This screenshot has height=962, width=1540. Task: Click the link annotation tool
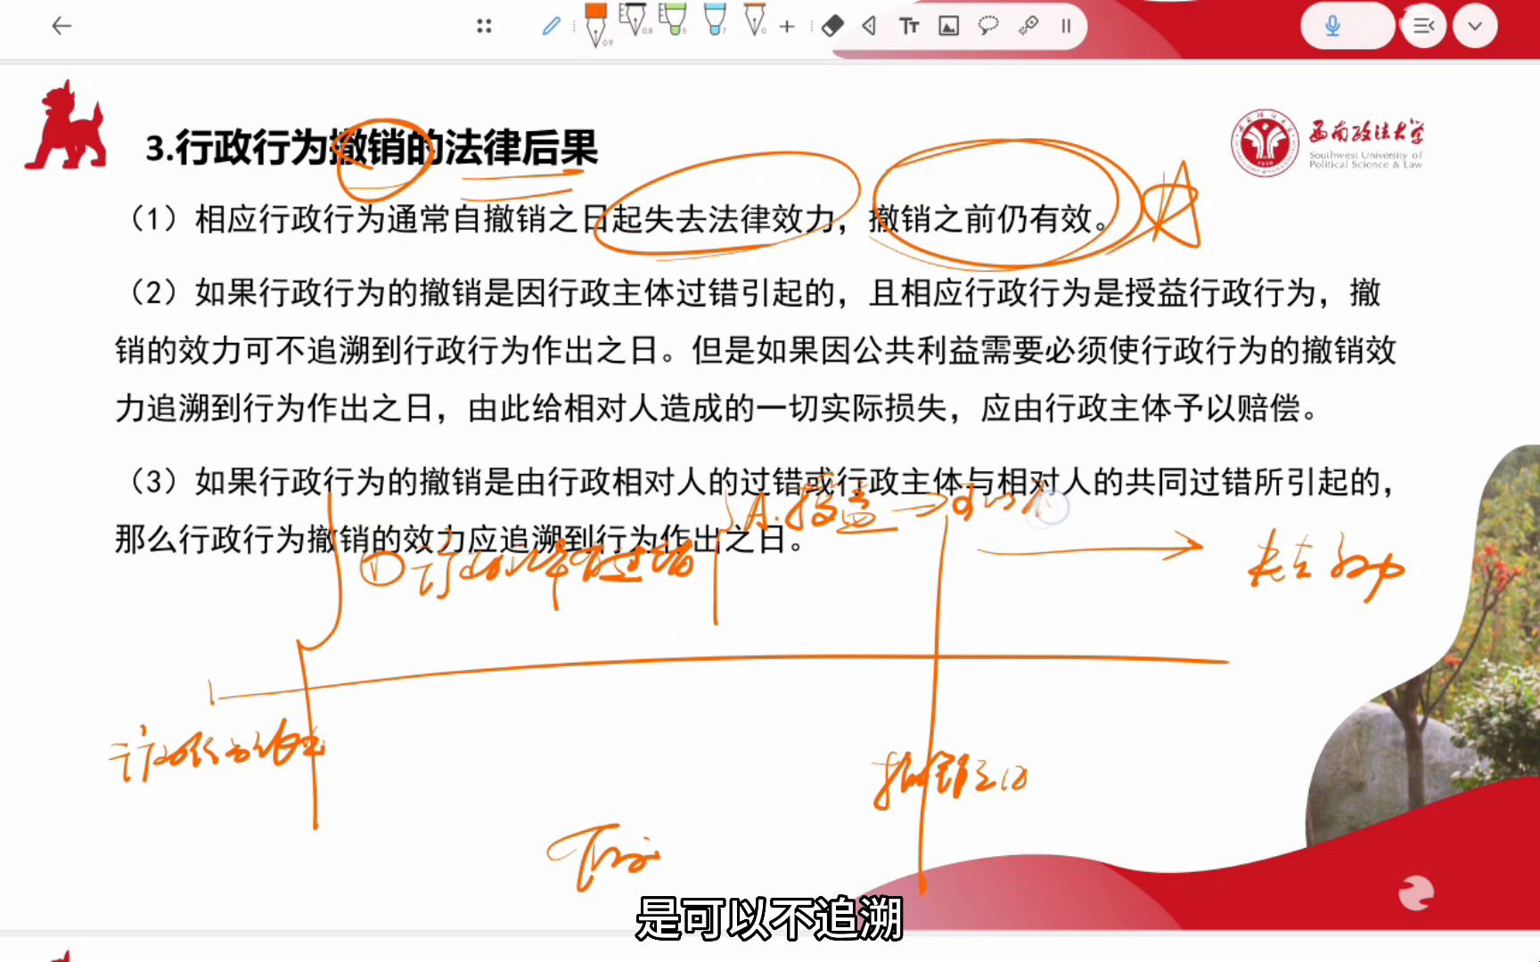(1027, 26)
